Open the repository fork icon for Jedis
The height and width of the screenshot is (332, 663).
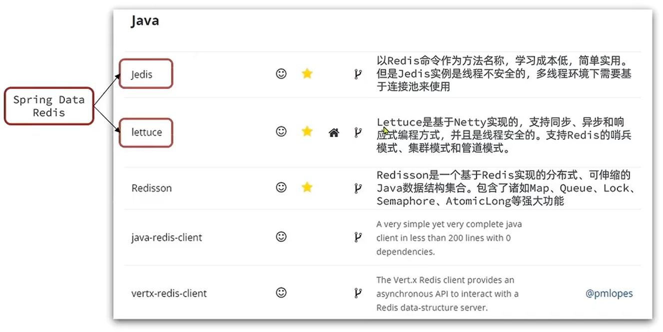pos(358,74)
